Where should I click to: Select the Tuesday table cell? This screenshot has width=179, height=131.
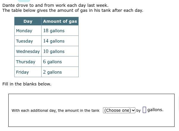pyautogui.click(x=28, y=41)
